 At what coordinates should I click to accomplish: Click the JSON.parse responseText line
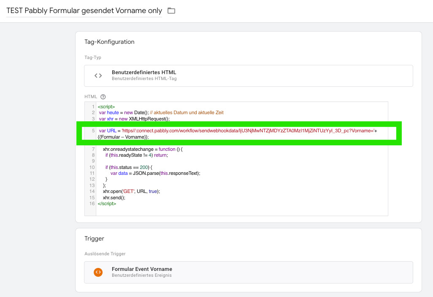[155, 173]
